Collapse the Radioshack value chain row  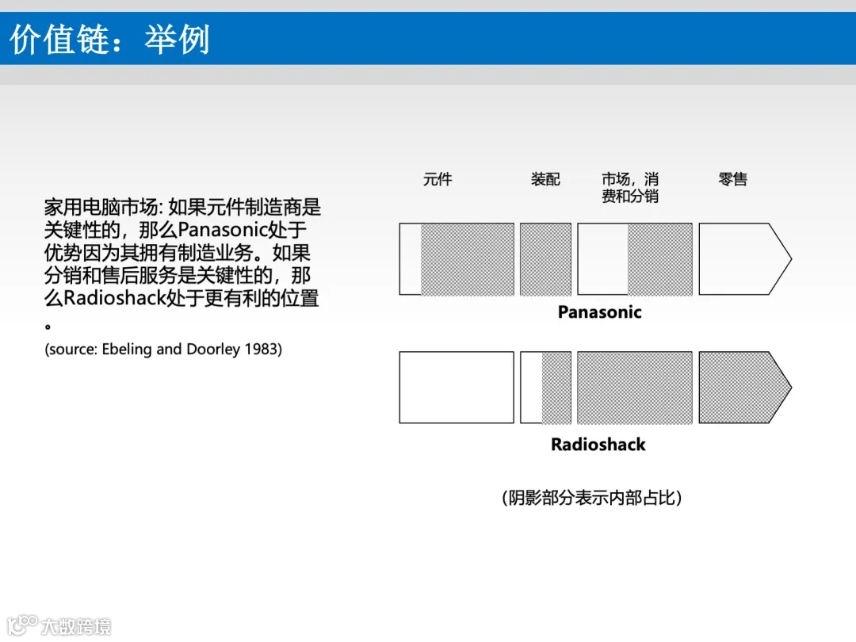(598, 445)
